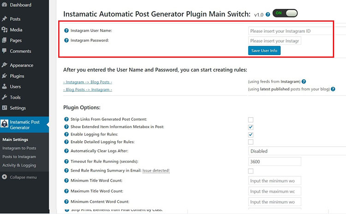Open Activity & Logging submenu
This screenshot has height=214, width=346.
(19, 165)
